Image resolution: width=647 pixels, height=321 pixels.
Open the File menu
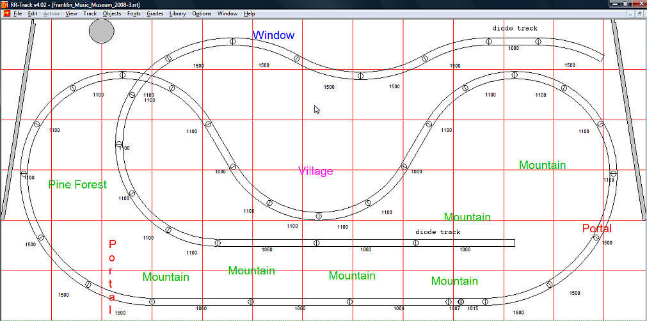click(x=17, y=13)
